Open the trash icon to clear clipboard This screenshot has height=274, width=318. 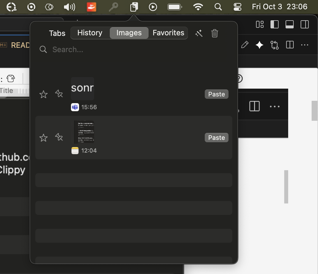(215, 33)
